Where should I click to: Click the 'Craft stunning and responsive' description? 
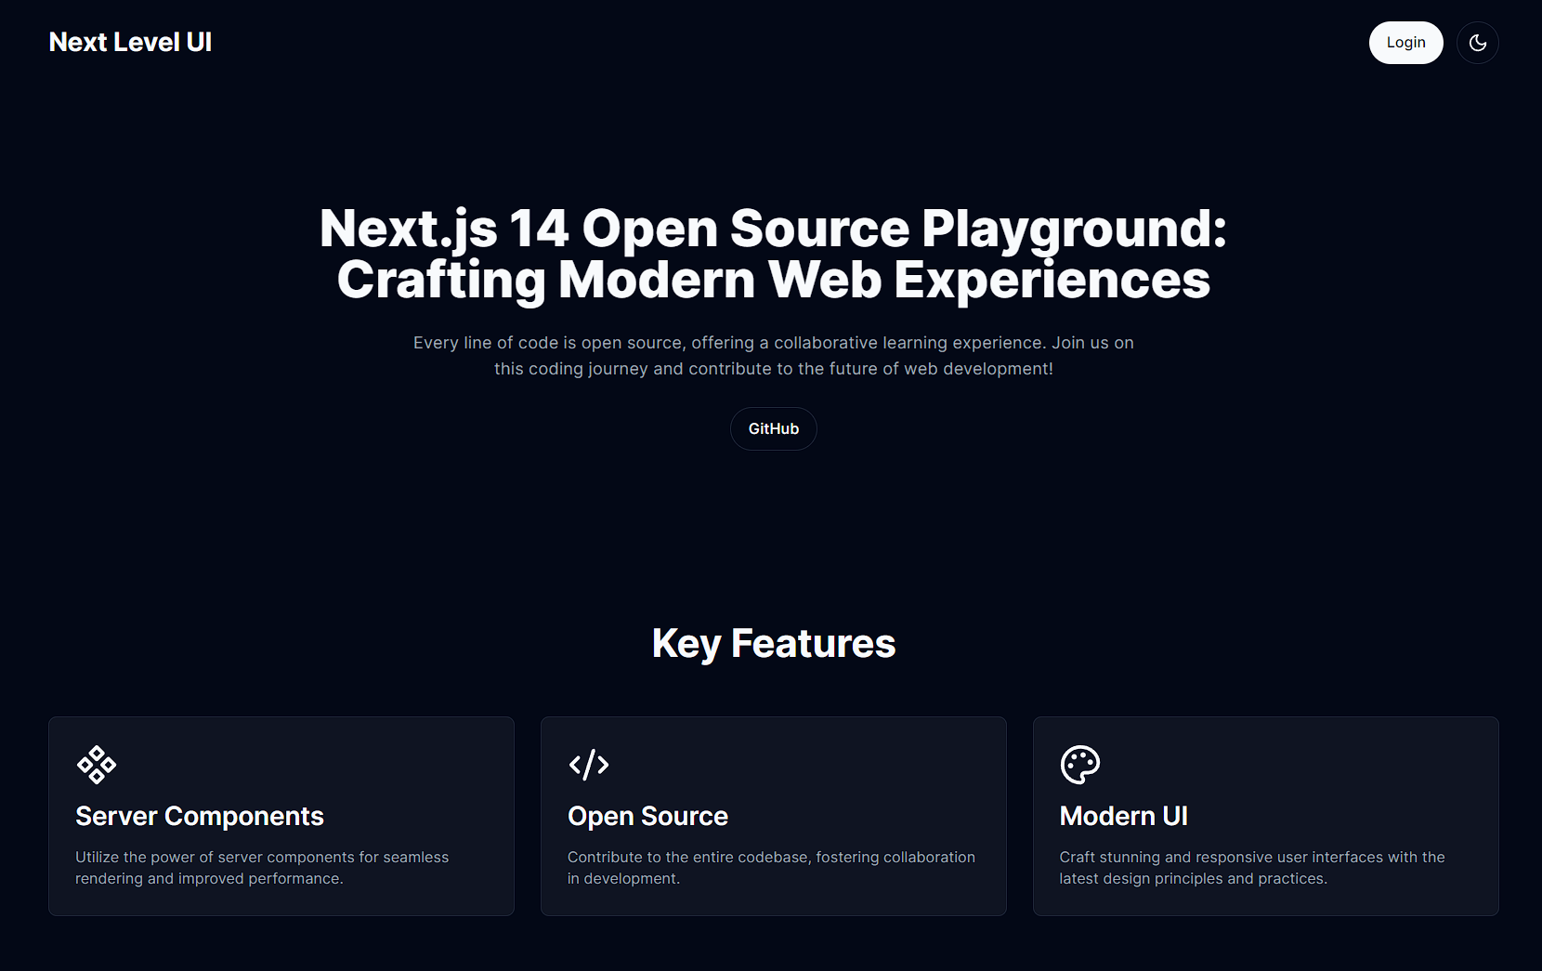tap(1251, 858)
